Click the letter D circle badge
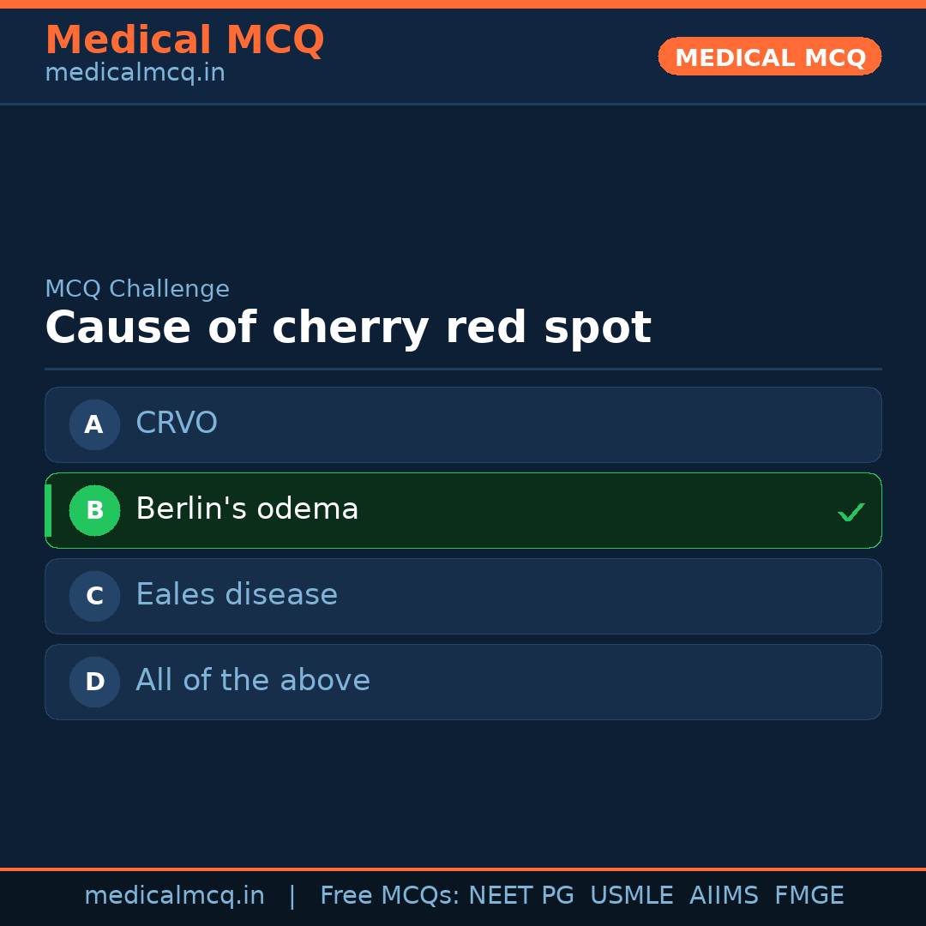This screenshot has height=926, width=926. (94, 682)
